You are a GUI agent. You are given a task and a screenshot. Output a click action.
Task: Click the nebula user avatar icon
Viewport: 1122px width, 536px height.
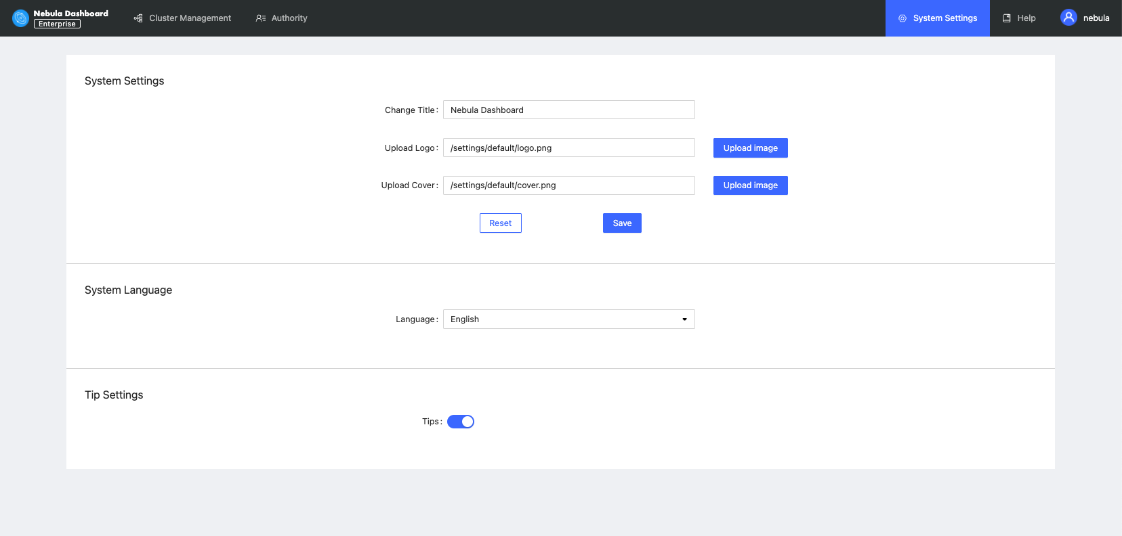point(1068,18)
